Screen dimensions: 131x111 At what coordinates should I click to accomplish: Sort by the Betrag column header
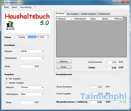(x=107, y=19)
